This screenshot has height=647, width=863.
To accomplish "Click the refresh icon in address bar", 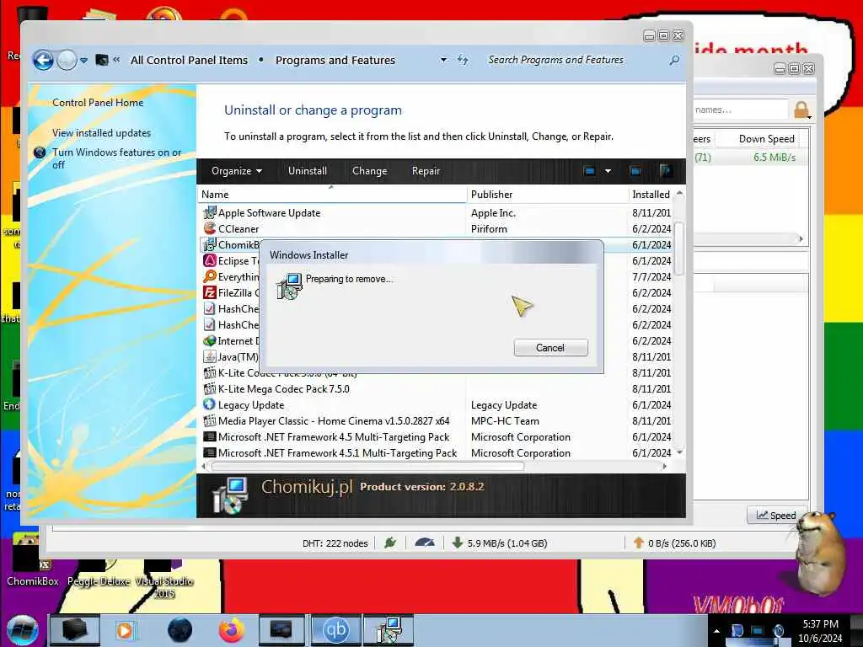I will click(x=463, y=60).
